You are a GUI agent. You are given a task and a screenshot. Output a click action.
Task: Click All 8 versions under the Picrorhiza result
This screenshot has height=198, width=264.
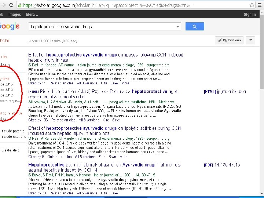89,120
